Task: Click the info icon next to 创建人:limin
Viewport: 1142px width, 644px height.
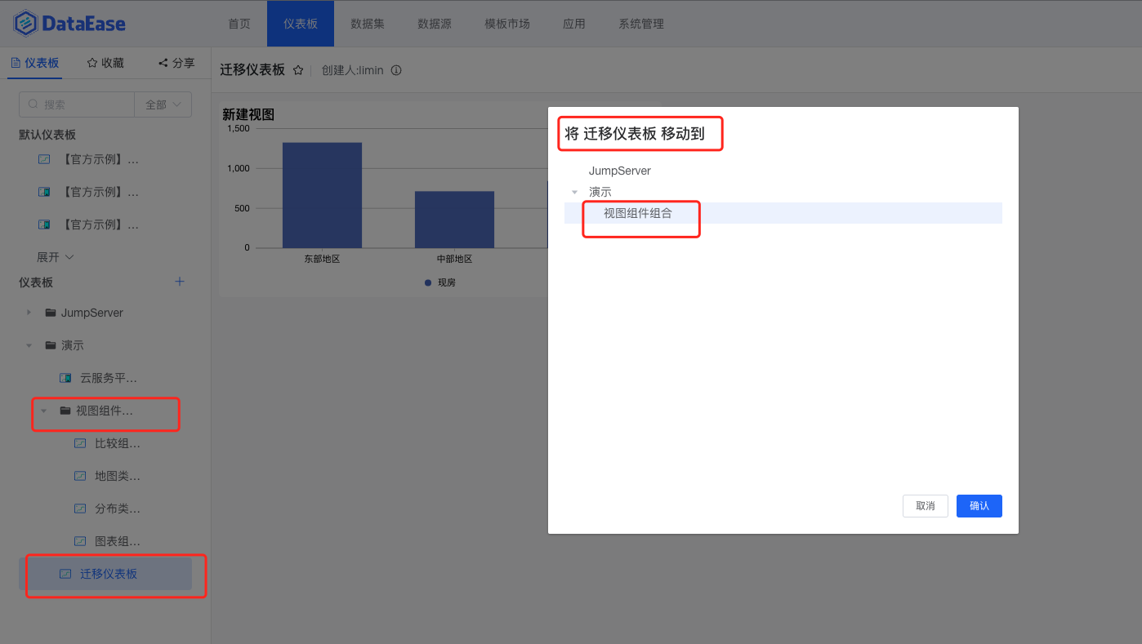Action: 396,70
